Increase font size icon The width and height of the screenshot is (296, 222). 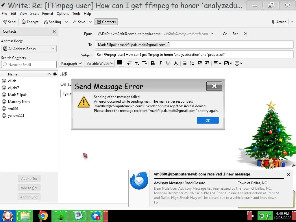[145, 63]
